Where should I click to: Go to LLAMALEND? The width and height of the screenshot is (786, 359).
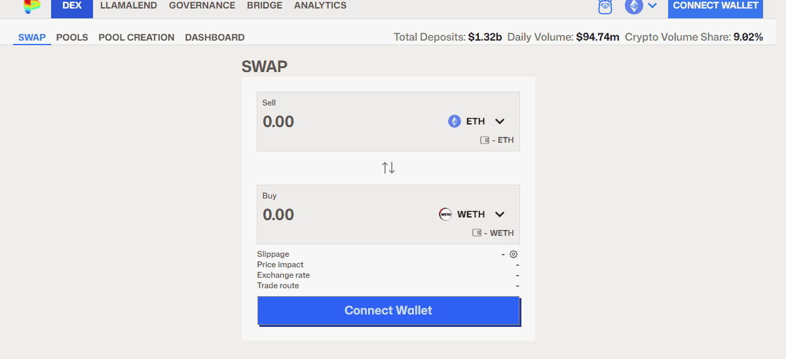pyautogui.click(x=128, y=5)
